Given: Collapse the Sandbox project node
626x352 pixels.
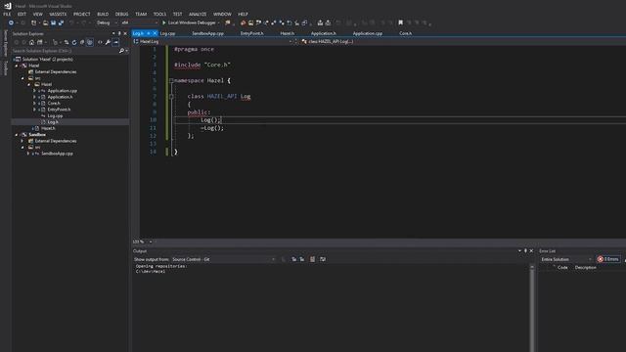Looking at the screenshot, I should coord(17,135).
